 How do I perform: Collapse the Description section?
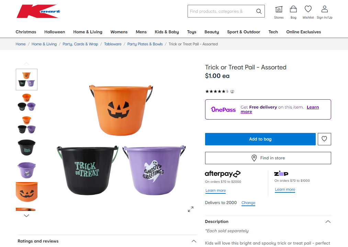click(328, 222)
